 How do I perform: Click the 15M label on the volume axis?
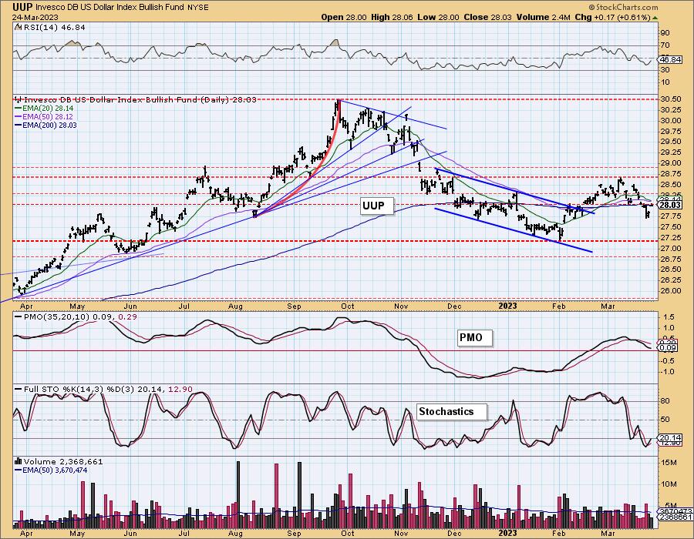(669, 463)
